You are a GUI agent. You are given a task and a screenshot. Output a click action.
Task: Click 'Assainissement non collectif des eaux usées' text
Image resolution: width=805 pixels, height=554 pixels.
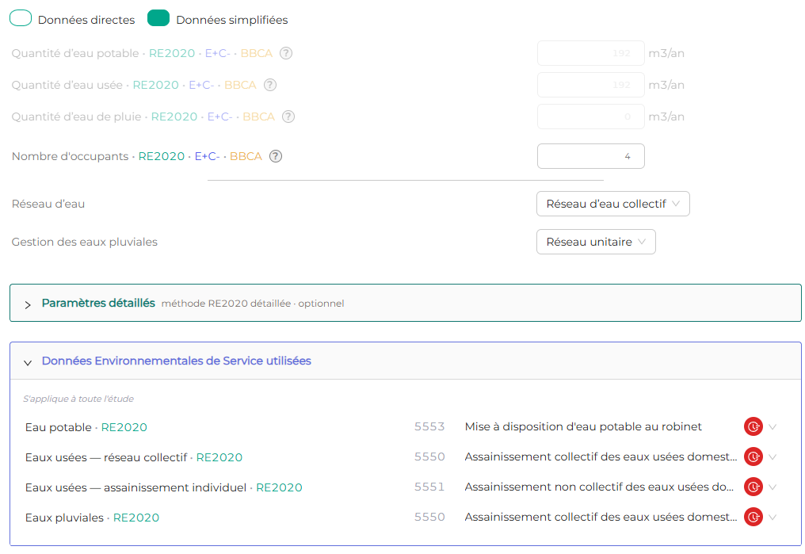(x=599, y=487)
